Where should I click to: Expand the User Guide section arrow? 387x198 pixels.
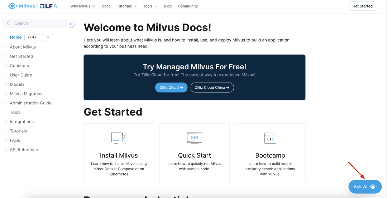[x=6, y=75]
